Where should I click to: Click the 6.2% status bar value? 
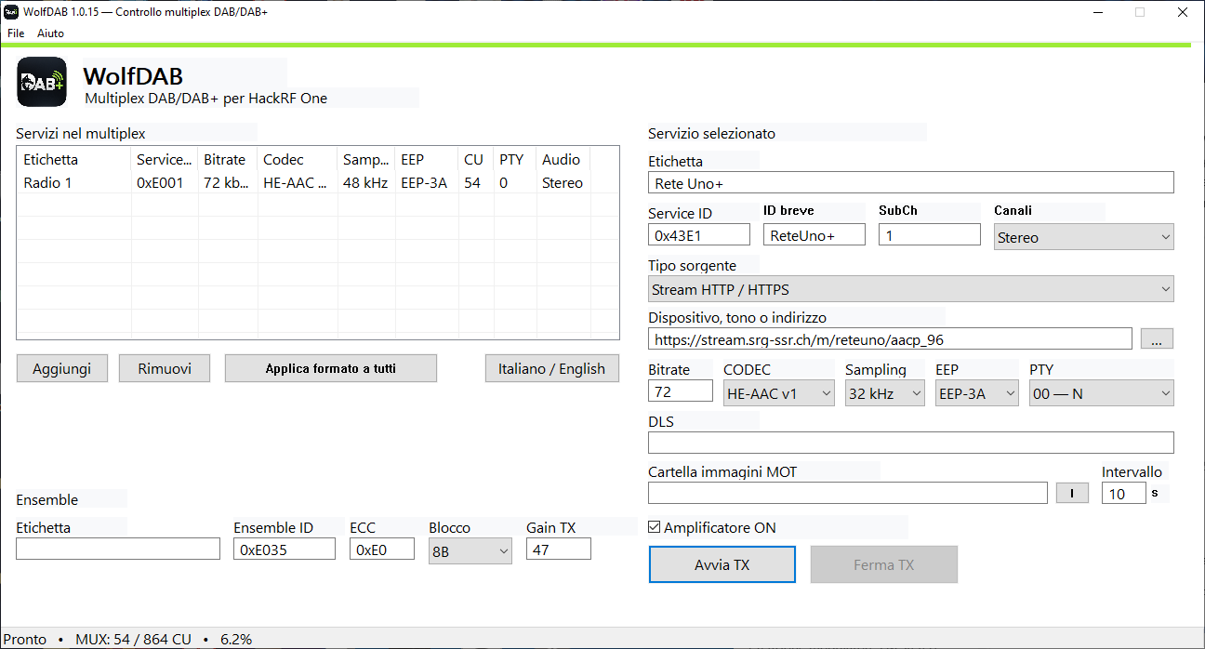point(236,639)
